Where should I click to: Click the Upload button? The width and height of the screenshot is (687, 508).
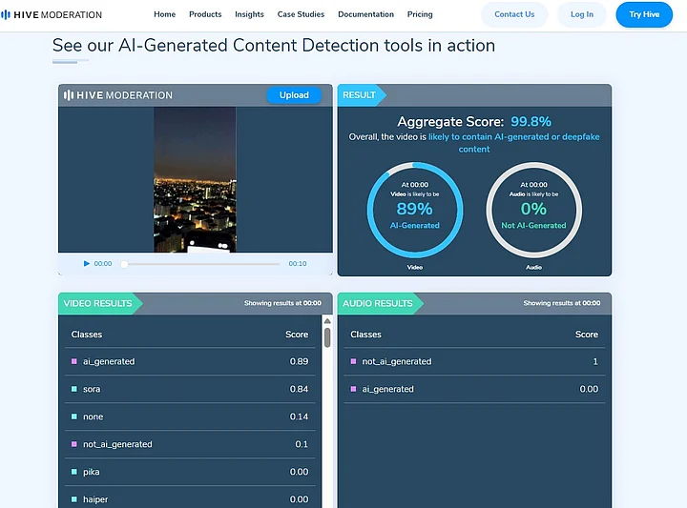point(294,95)
